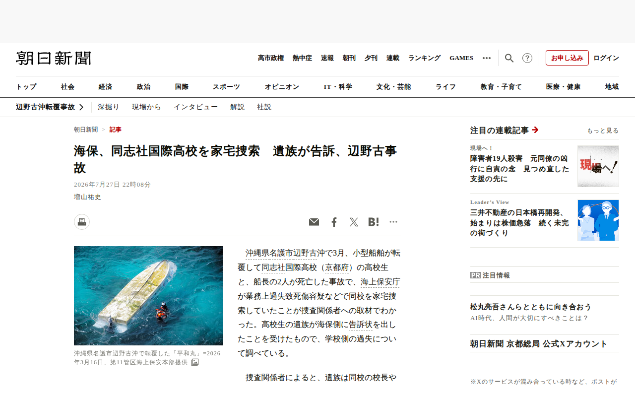635x397 pixels.
Task: Open 連載 series page
Action: (x=393, y=58)
